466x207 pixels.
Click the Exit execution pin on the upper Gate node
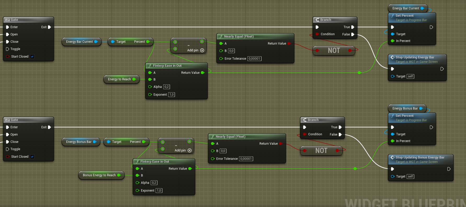[49, 27]
